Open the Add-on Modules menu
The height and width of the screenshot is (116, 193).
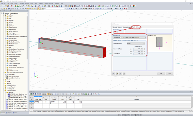[49, 4]
